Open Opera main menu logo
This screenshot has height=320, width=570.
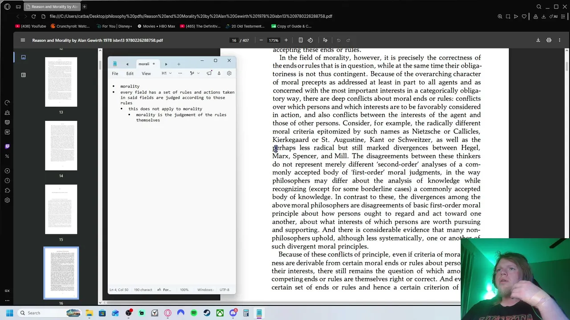click(x=7, y=7)
